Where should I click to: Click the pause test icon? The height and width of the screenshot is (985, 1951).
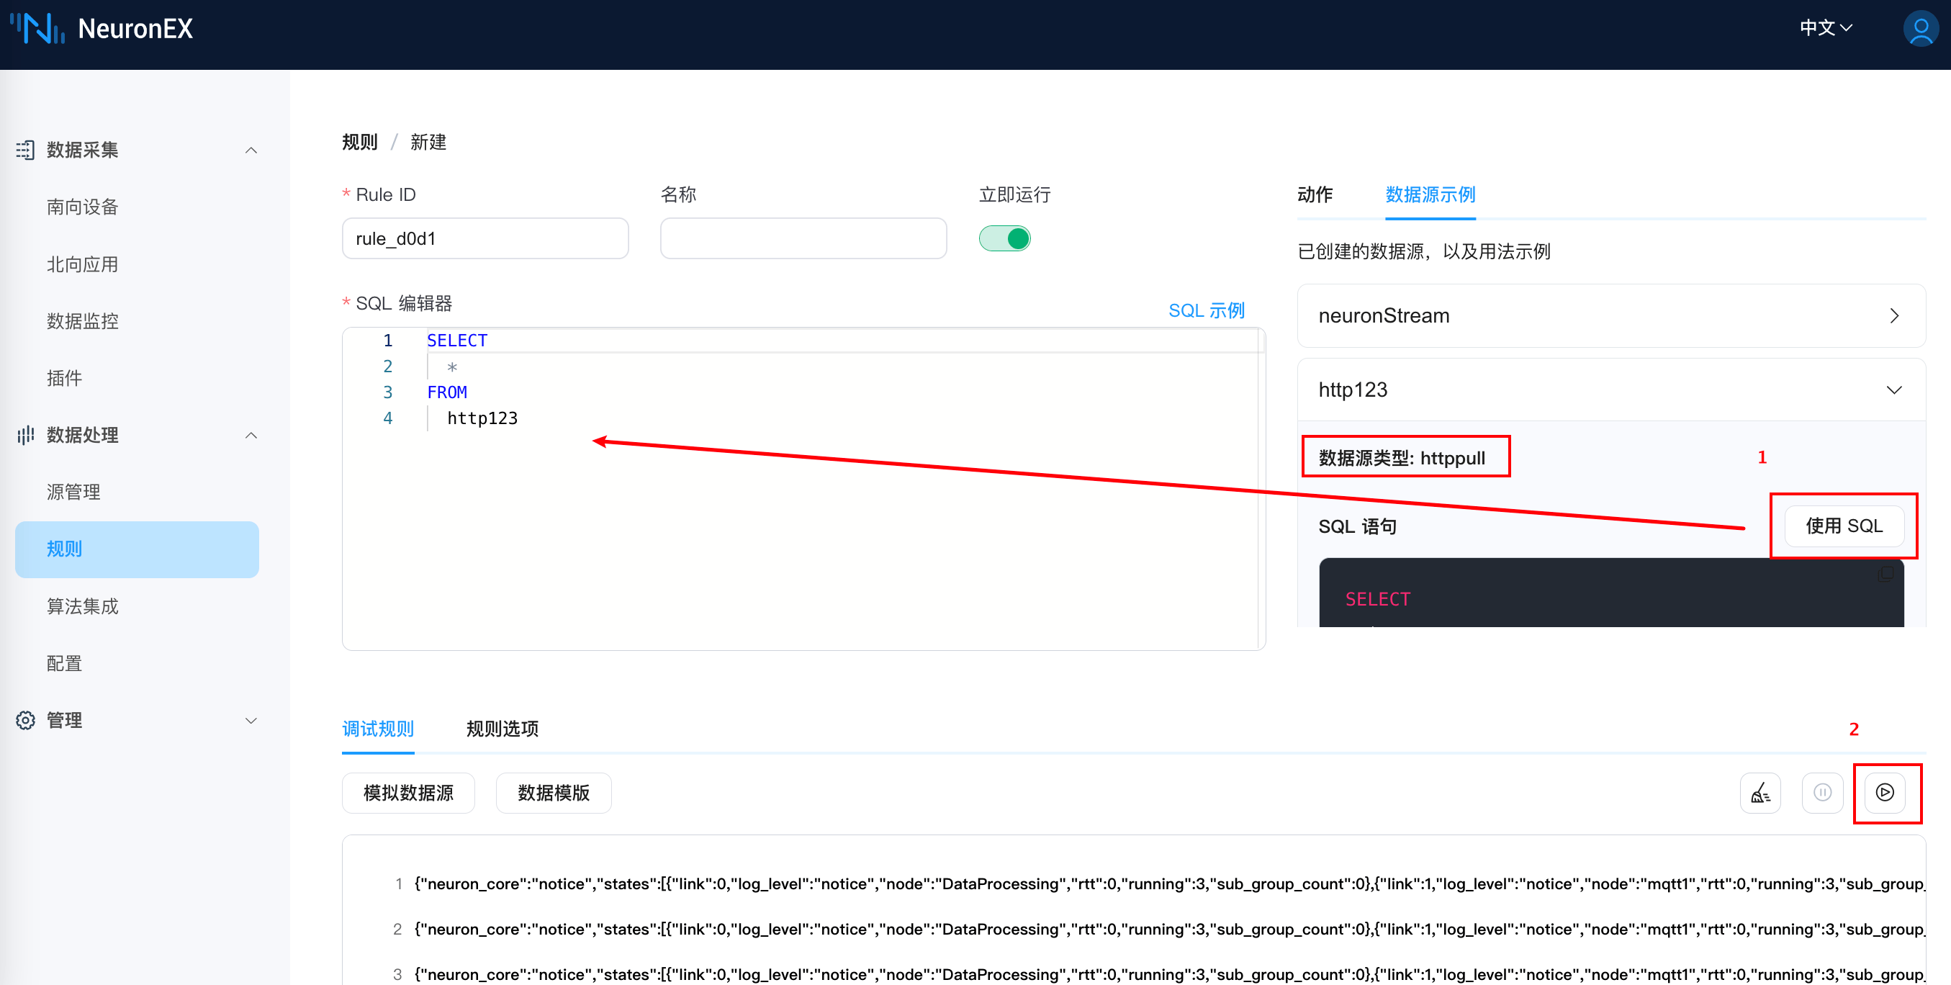coord(1822,793)
